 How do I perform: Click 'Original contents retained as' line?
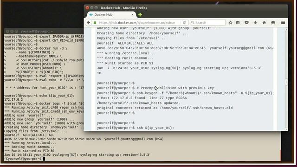click(165, 108)
